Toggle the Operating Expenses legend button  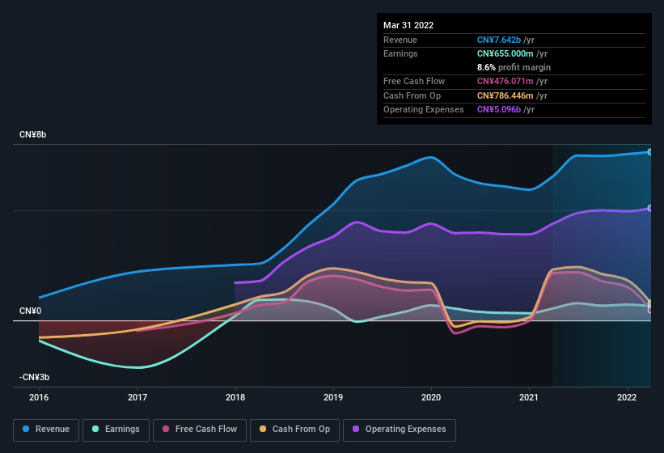click(x=400, y=430)
